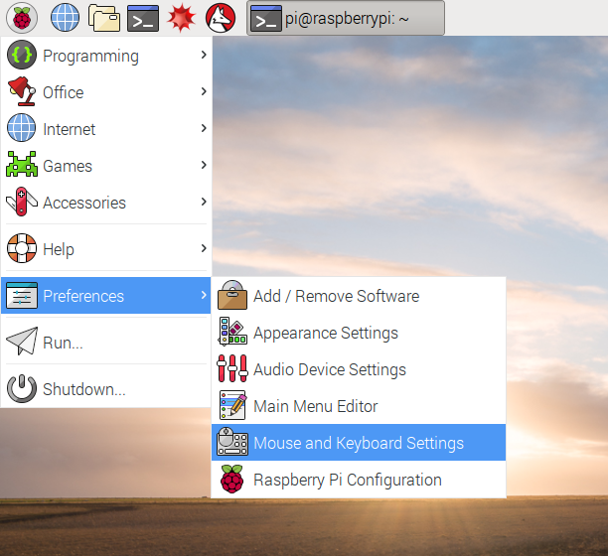608x556 pixels.
Task: Open Appearance Settings
Action: pyautogui.click(x=359, y=333)
